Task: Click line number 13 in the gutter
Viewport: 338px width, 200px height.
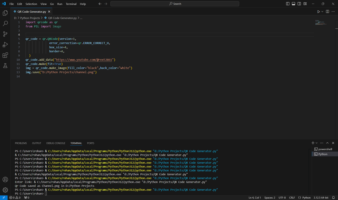Action: (x=19, y=72)
